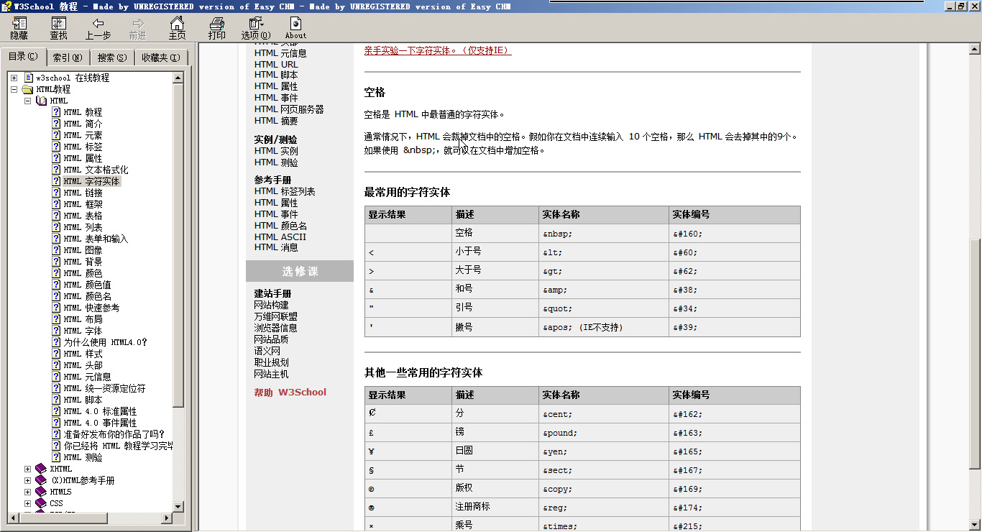This screenshot has height=532, width=982.
Task: Switch to the 目录 (Contents) tab
Action: click(x=24, y=57)
